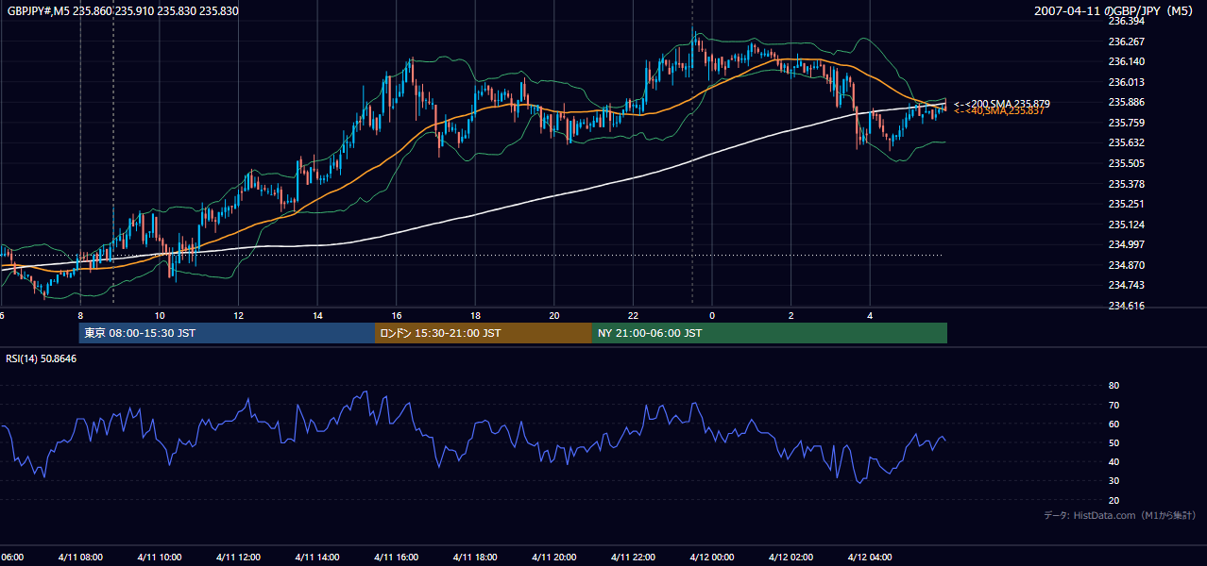Viewport: 1207px width, 566px height.
Task: Click RSI scale value 50
Action: tap(1114, 442)
